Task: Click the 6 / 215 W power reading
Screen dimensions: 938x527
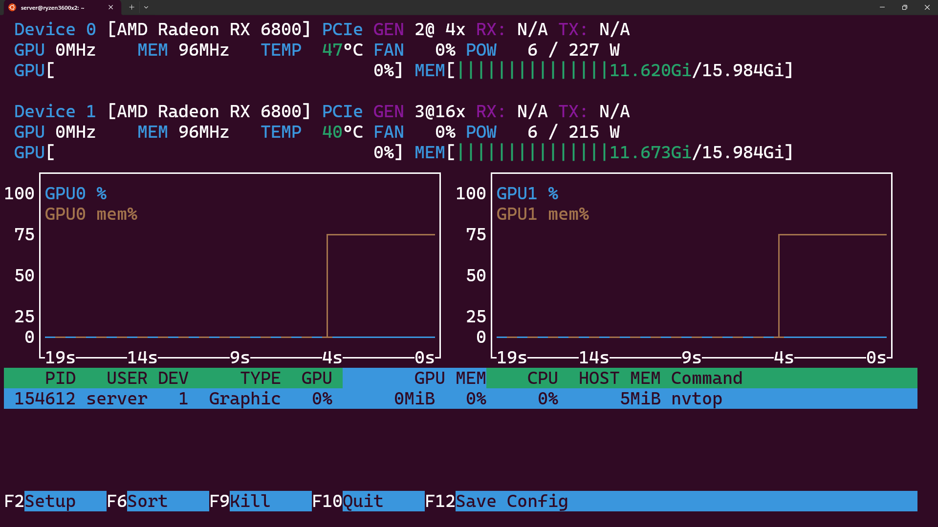Action: click(x=573, y=132)
